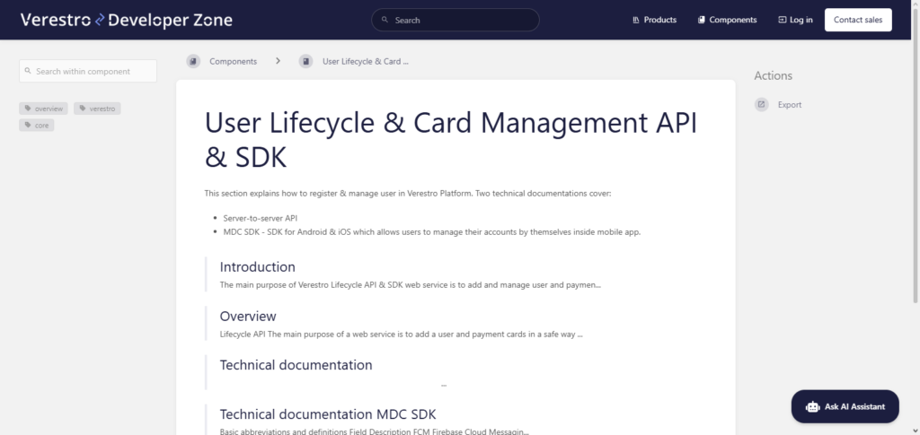The height and width of the screenshot is (435, 920).
Task: Click the sidebar search magnifier icon
Action: [x=28, y=71]
